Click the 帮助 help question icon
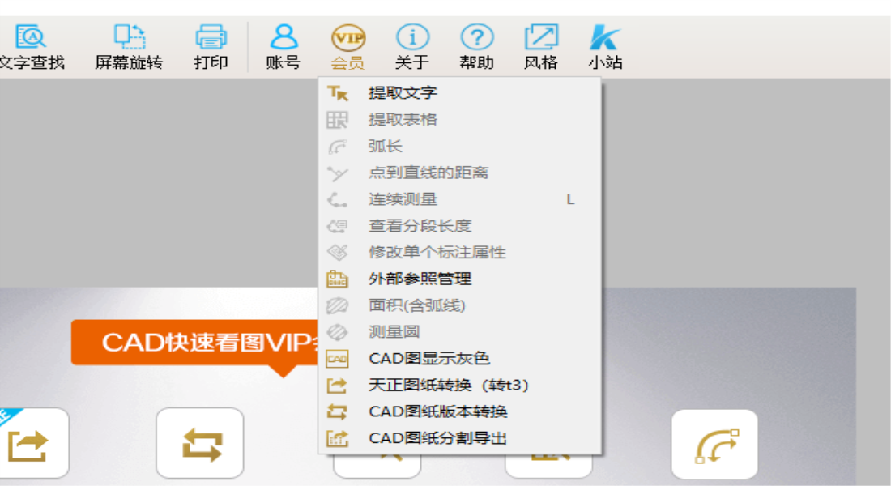Viewport: 891px width, 486px height. [x=476, y=38]
